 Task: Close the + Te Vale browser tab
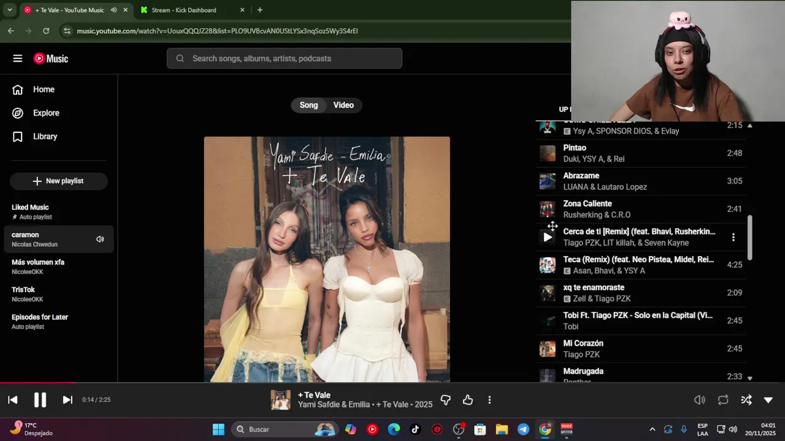(126, 10)
